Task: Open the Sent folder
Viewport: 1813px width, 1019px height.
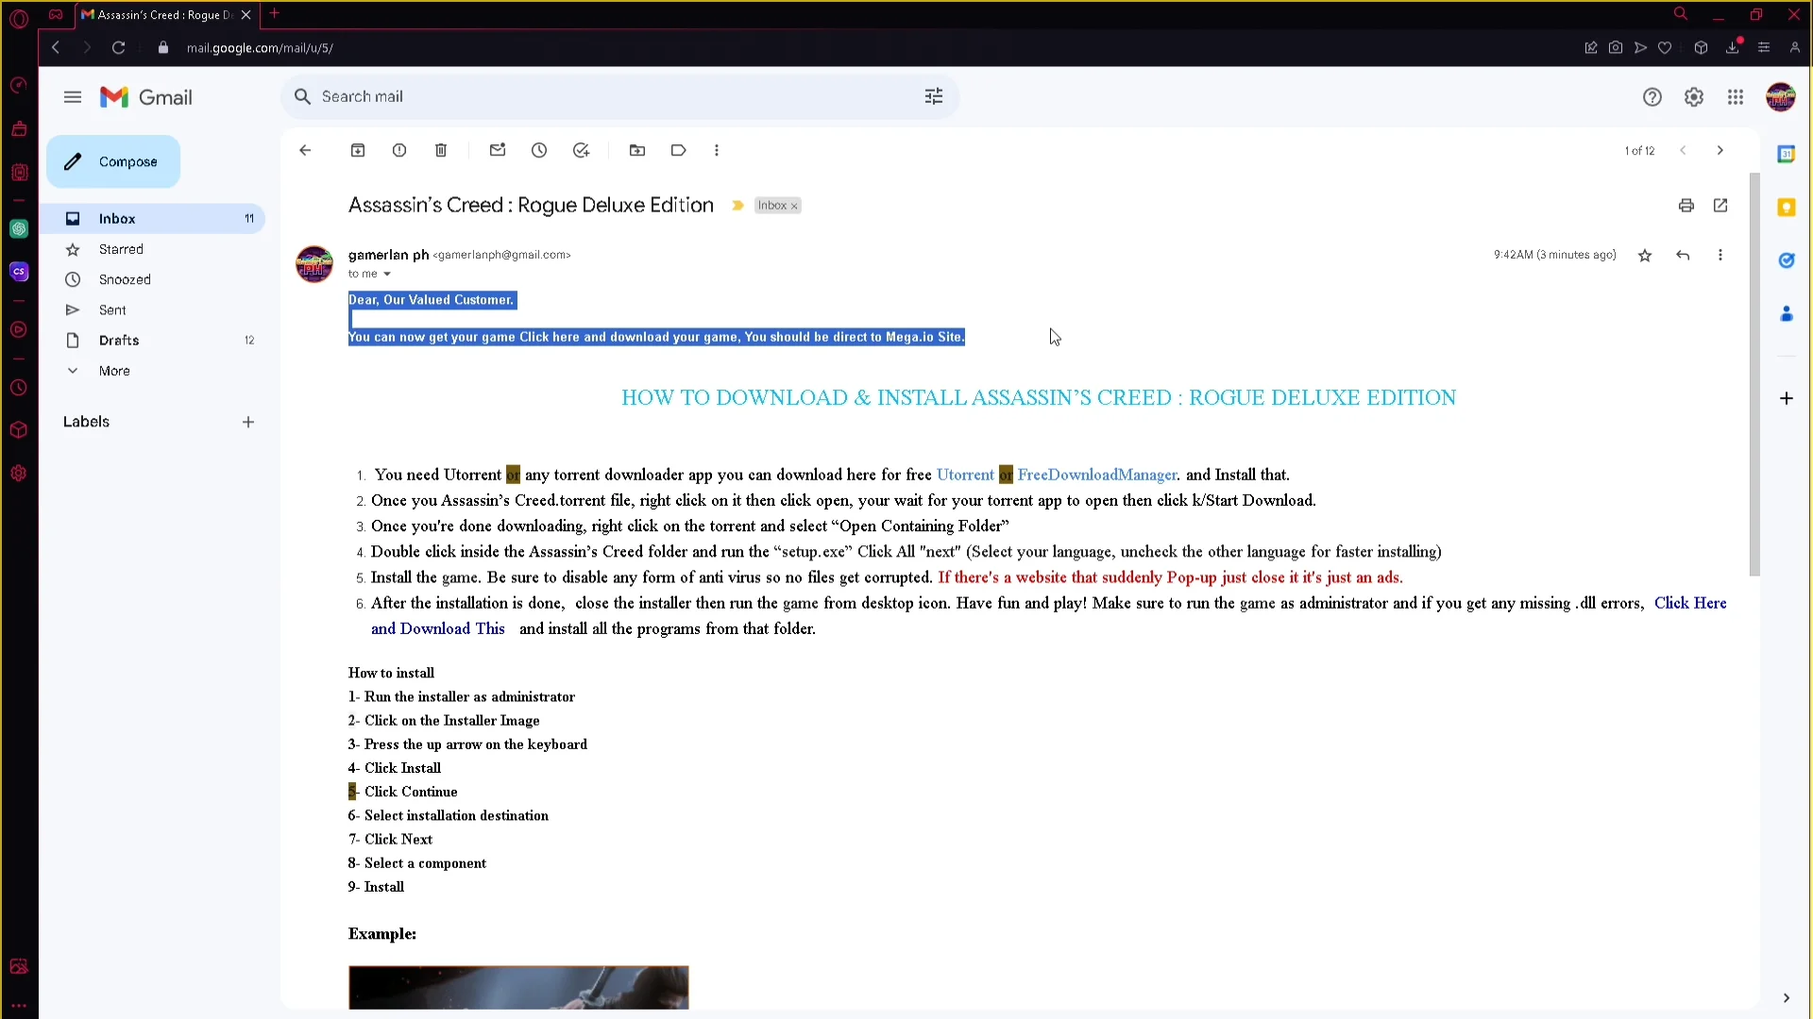Action: point(112,310)
